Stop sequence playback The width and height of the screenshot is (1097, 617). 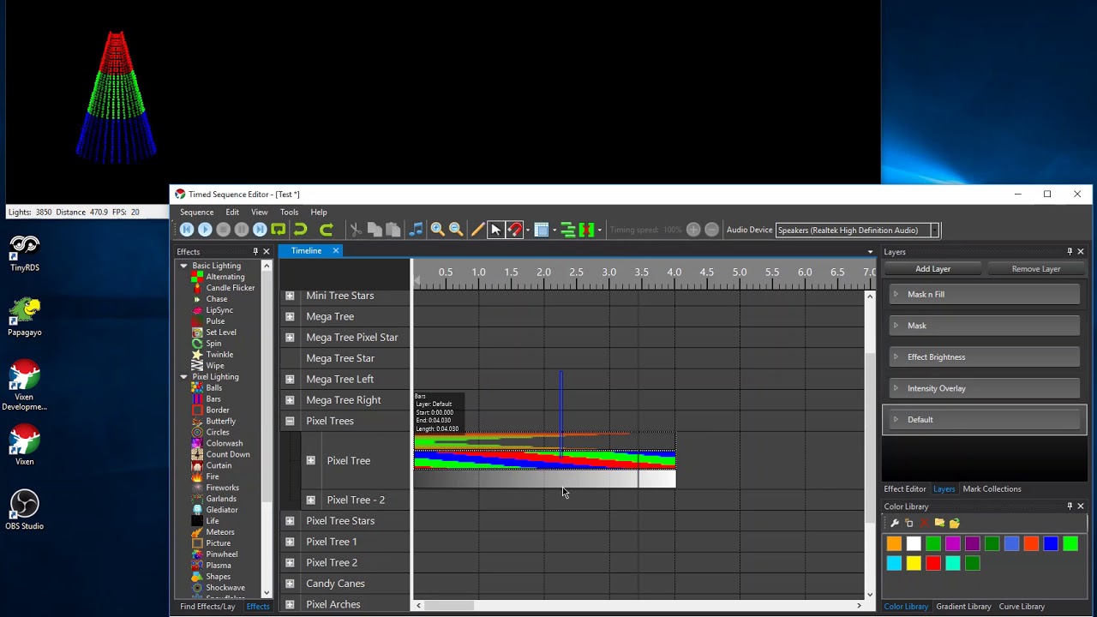point(223,230)
